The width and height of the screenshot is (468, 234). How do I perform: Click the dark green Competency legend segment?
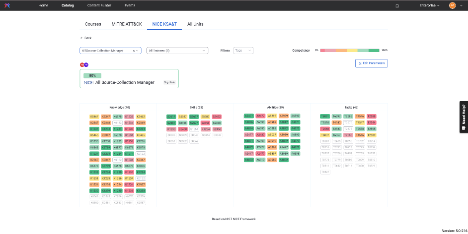[x=374, y=51]
